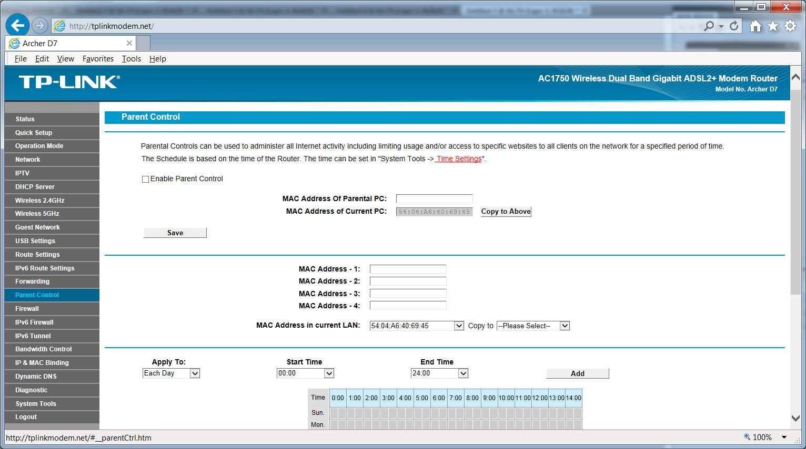Open System Tools in sidebar
Viewport: 806px width, 449px height.
pyautogui.click(x=52, y=404)
